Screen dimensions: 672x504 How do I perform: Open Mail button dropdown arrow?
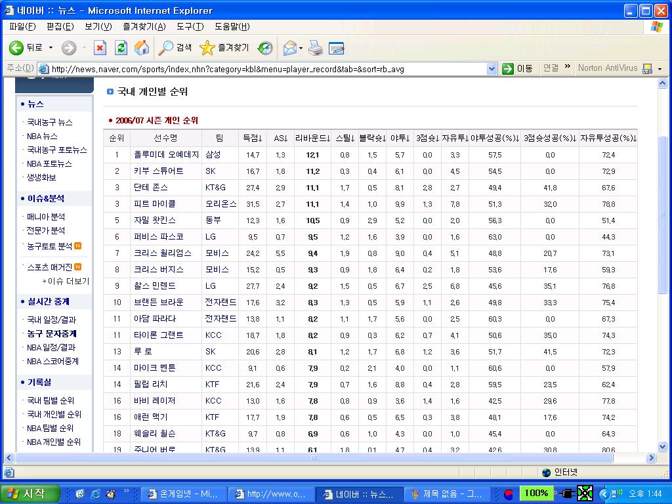tap(301, 48)
